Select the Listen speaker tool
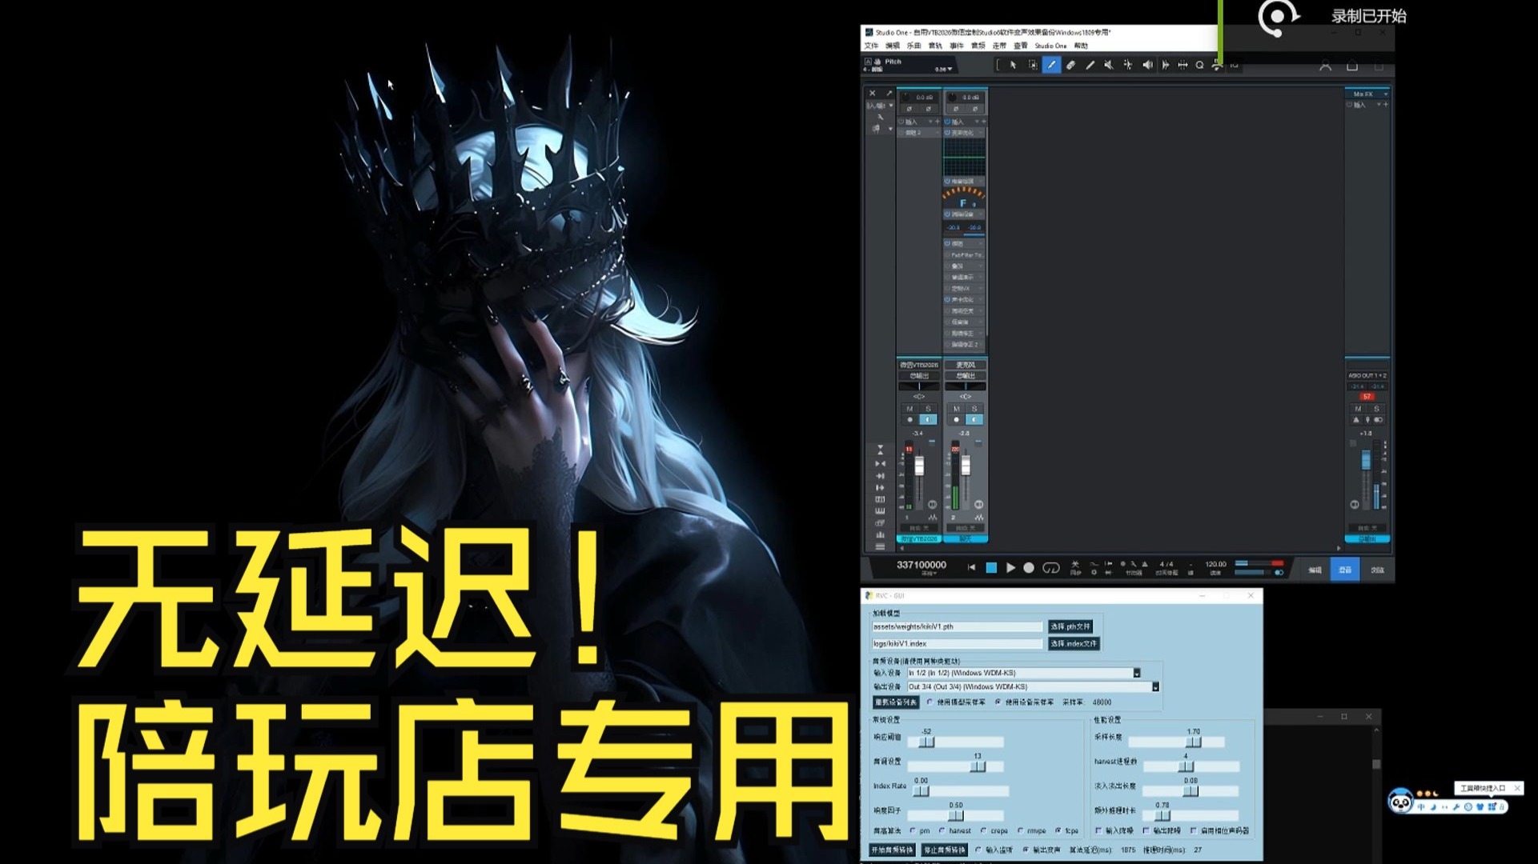The image size is (1538, 864). (x=1147, y=65)
